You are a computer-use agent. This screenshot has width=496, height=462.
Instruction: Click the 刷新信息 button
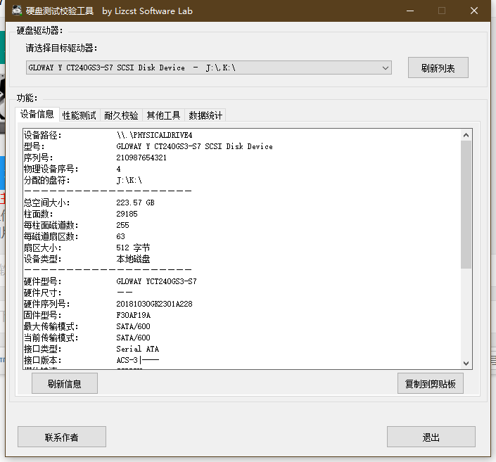[65, 383]
